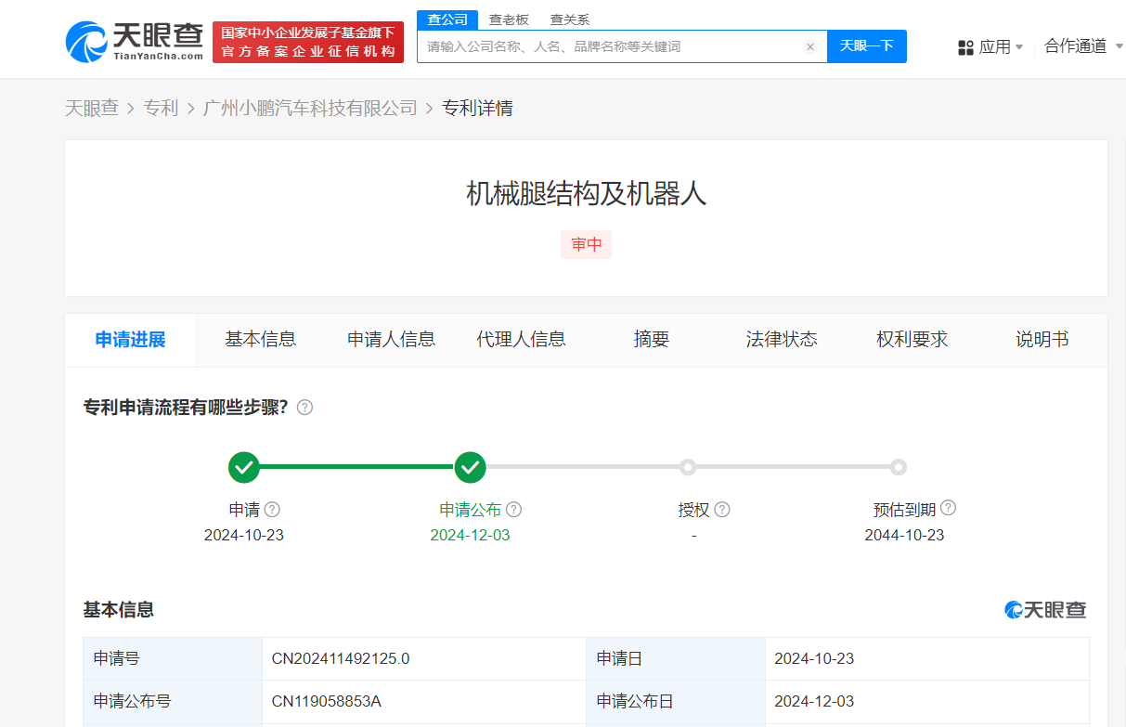Expand the 合作通道 dropdown menu

(x=1081, y=46)
